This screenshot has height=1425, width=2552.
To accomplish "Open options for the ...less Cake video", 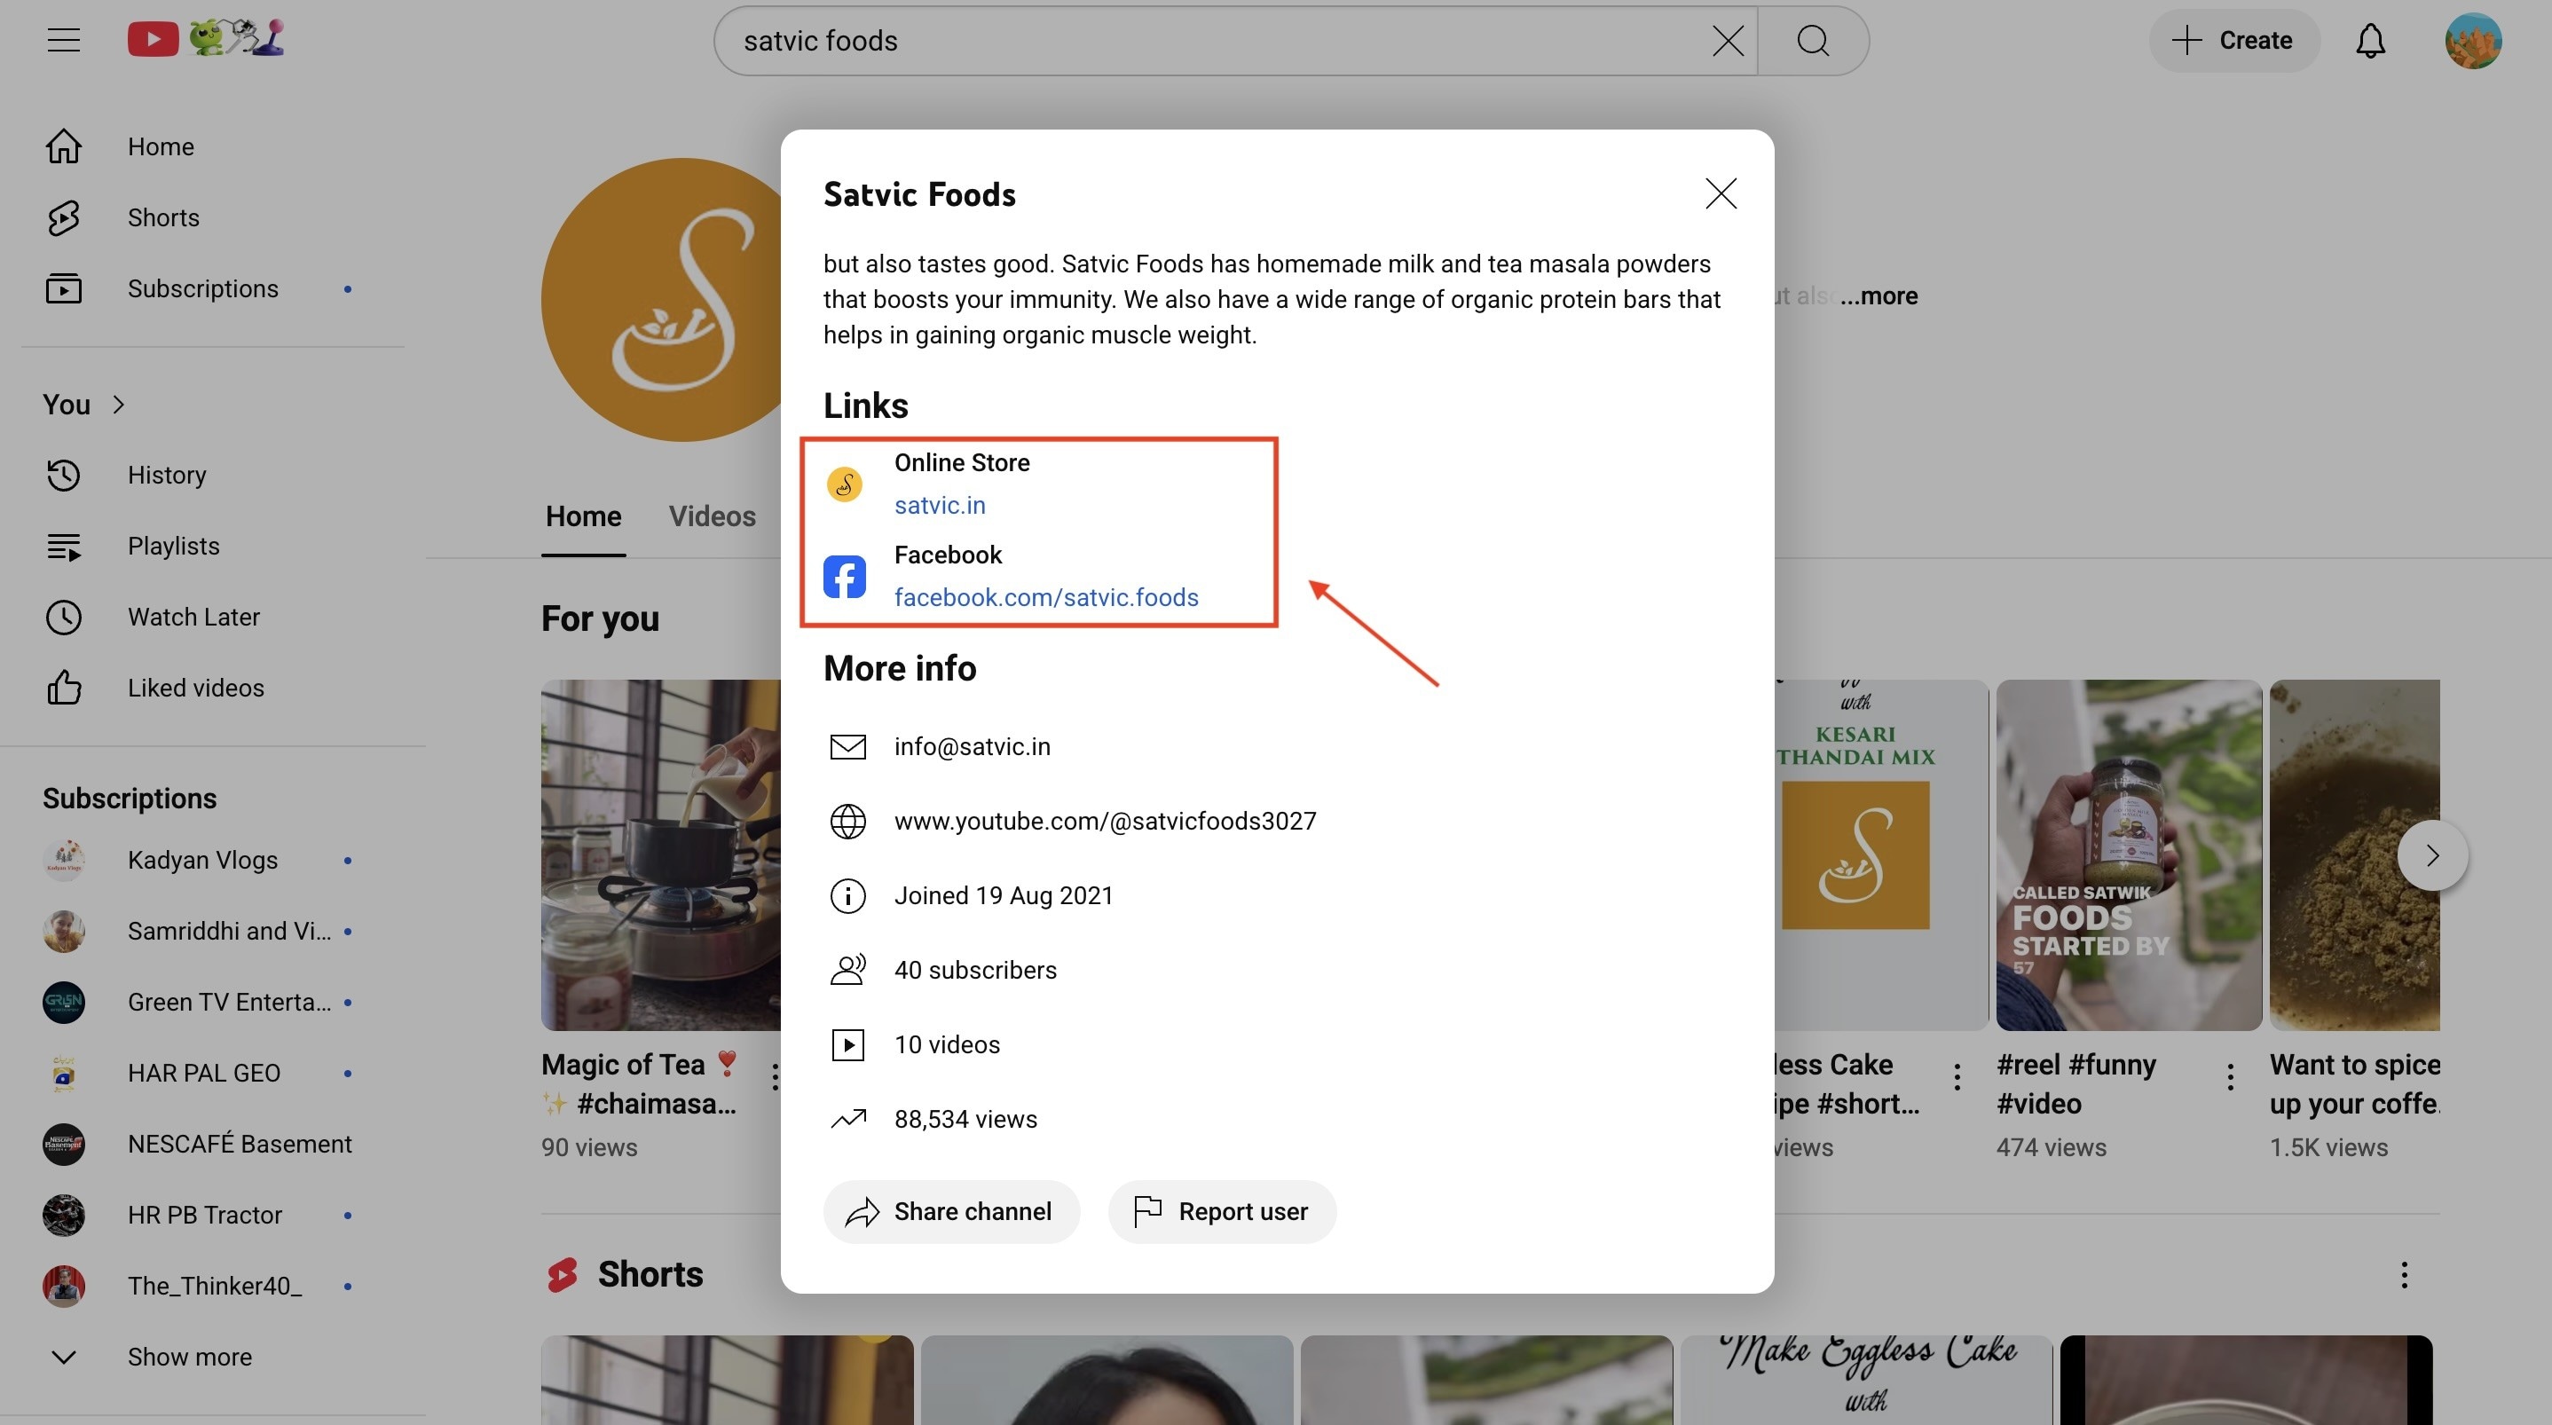I will click(x=1957, y=1076).
